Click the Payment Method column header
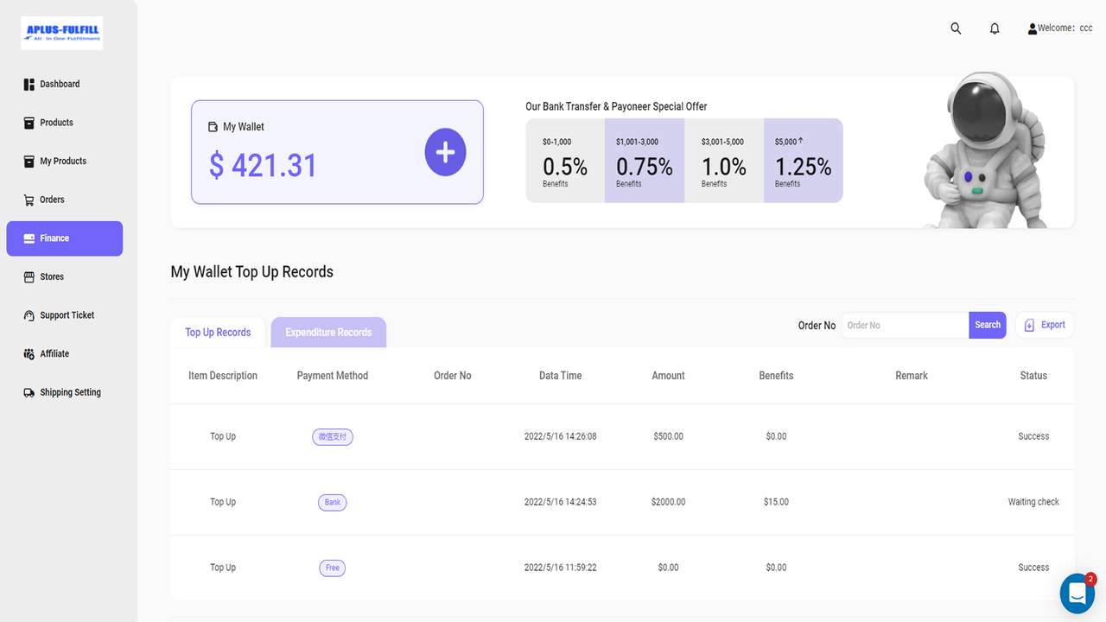The width and height of the screenshot is (1106, 622). (x=333, y=376)
